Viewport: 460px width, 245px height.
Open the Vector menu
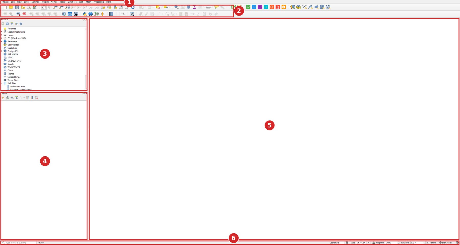pyautogui.click(x=54, y=2)
